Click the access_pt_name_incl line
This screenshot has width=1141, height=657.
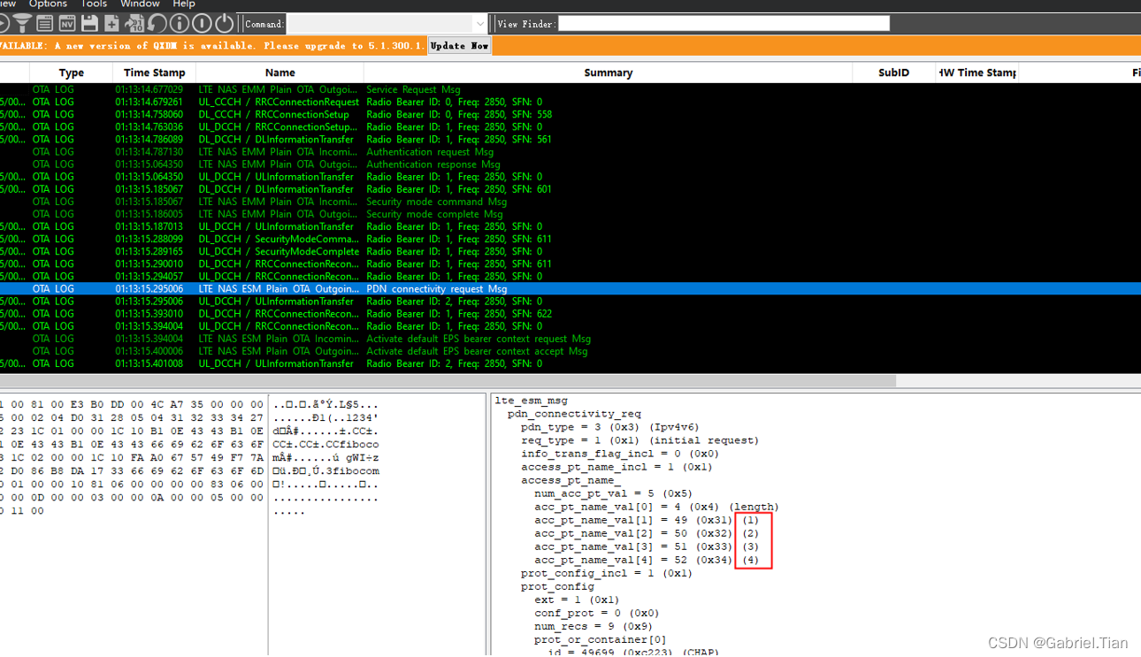tap(616, 467)
